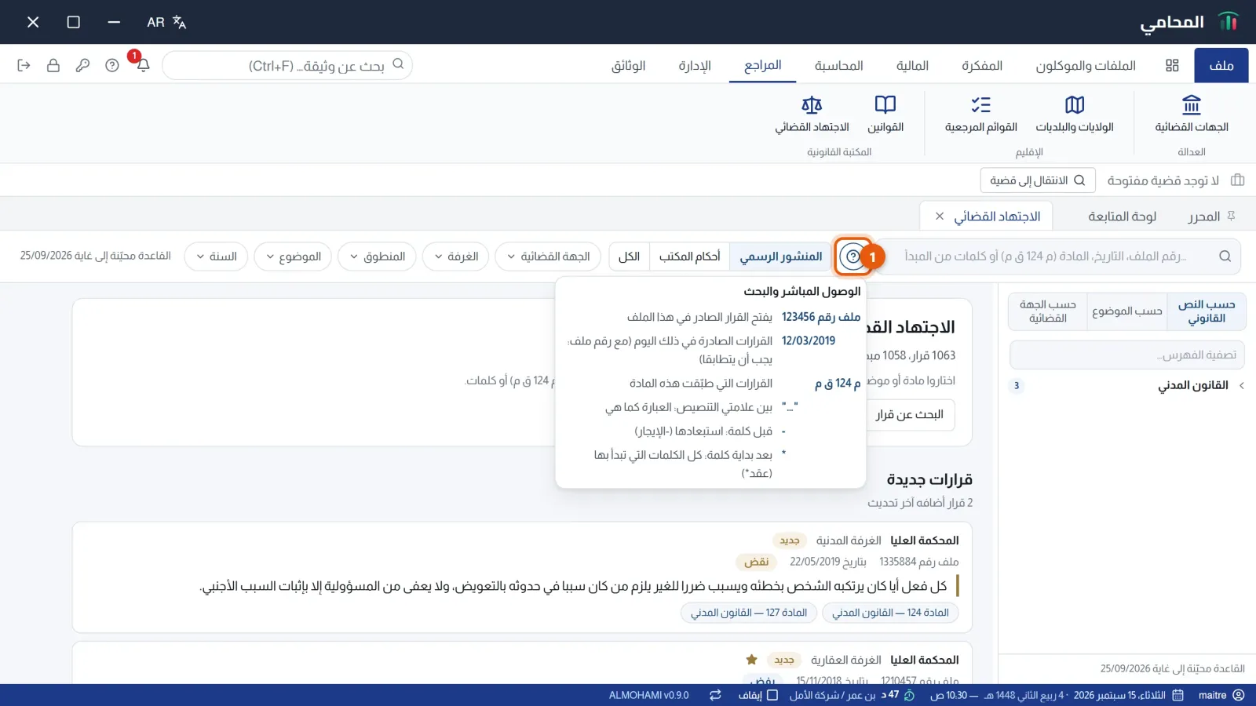Open الغرفة dropdown
1256x706 pixels.
click(455, 257)
